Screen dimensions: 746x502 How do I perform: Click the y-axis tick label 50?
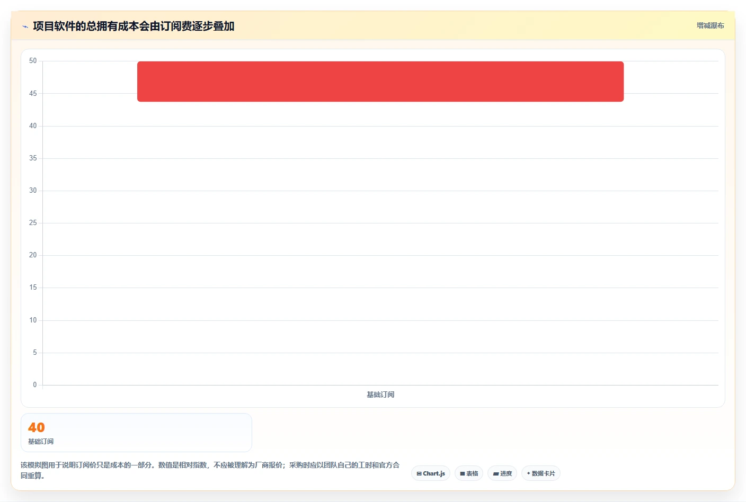pyautogui.click(x=33, y=61)
